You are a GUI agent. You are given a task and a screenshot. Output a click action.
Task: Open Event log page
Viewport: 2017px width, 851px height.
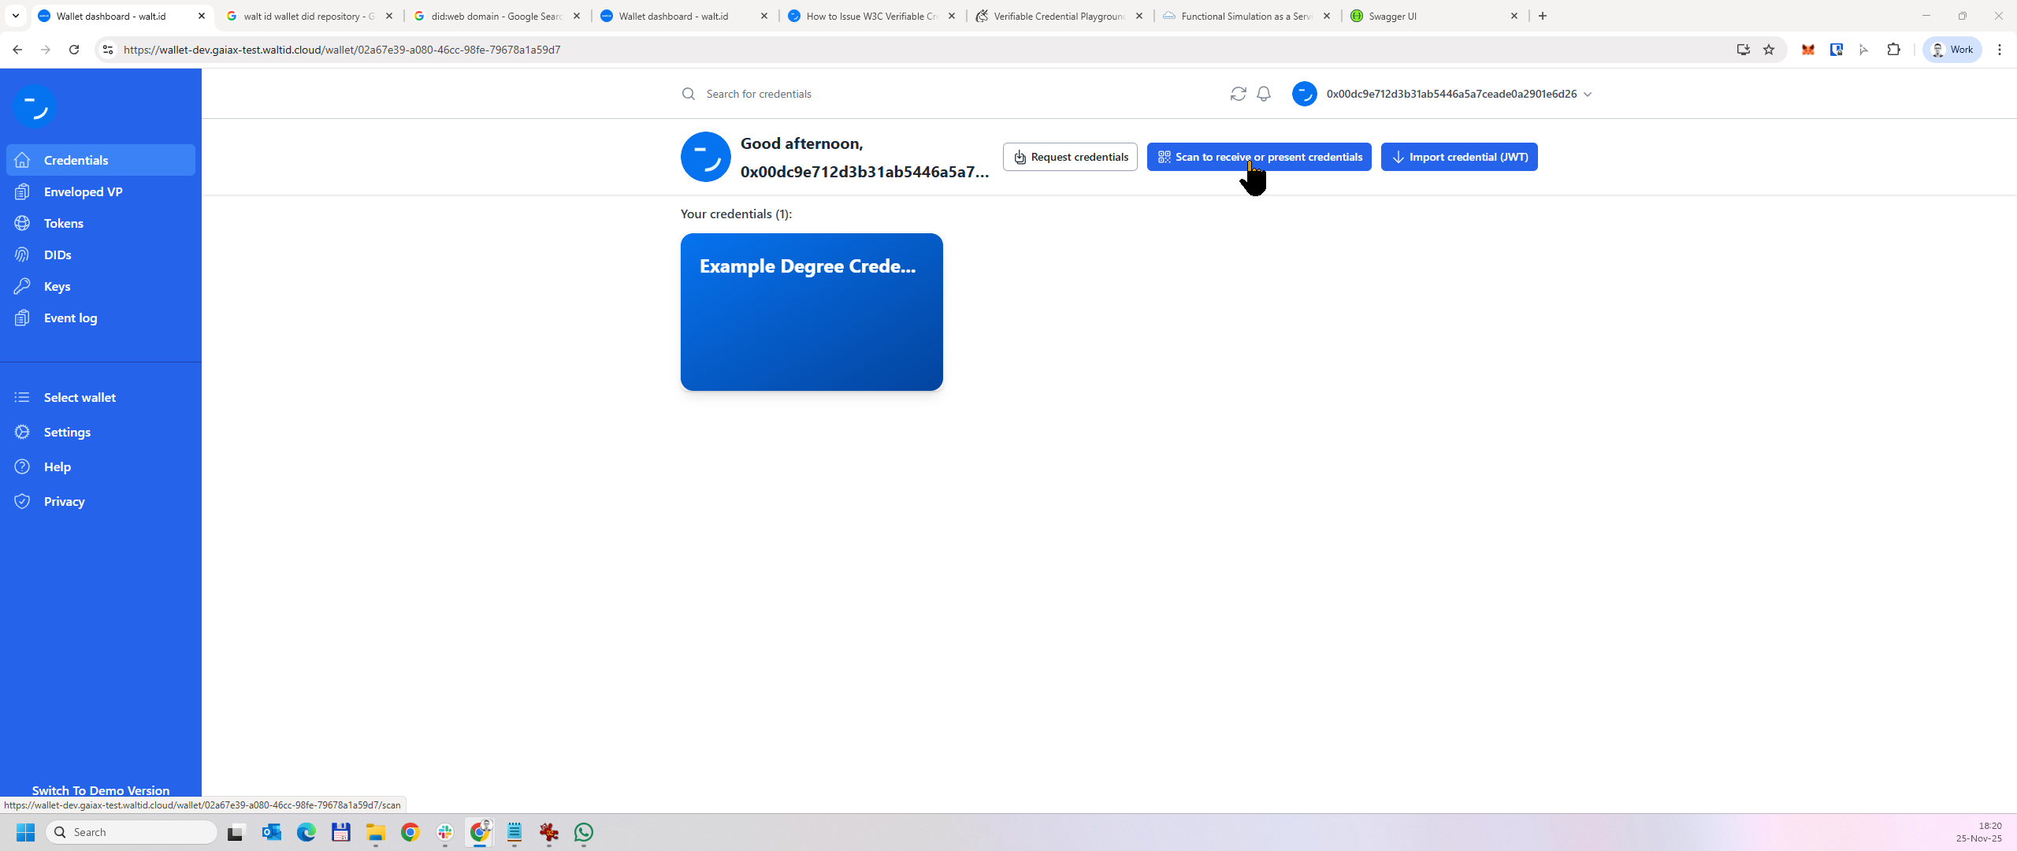[x=70, y=318]
